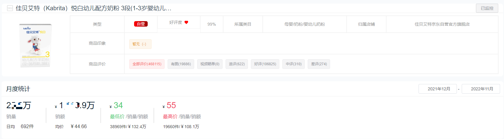This screenshot has height=139, width=504.
Task: Open the 佳贝艾特京东自营官方旗舰店 store link
Action: pos(442,24)
